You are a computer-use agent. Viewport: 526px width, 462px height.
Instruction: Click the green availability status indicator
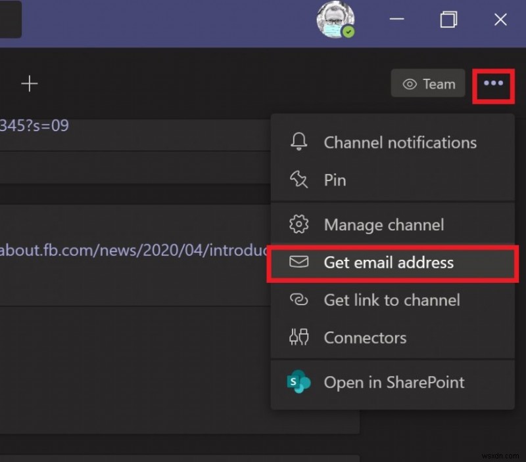point(349,31)
